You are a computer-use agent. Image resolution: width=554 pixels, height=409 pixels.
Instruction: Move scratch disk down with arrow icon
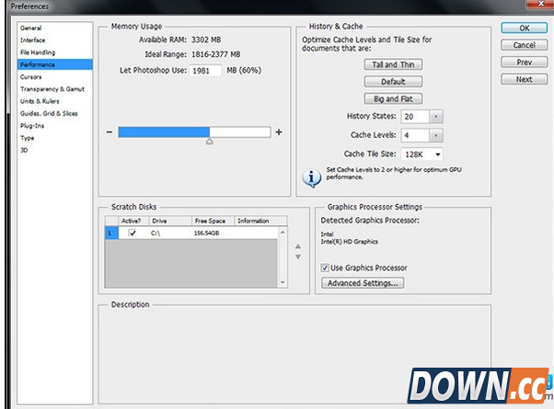(x=296, y=256)
